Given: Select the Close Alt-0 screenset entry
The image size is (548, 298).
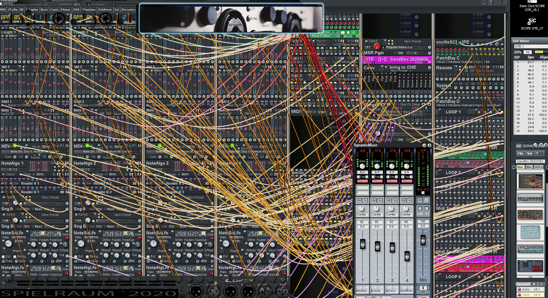Looking at the screenshot, I should coord(531,295).
